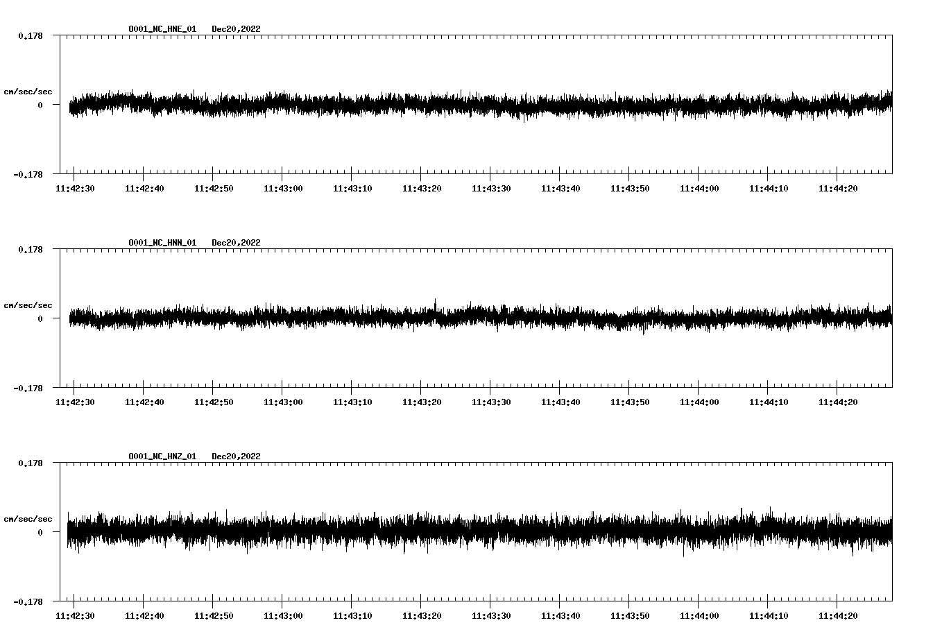The width and height of the screenshot is (942, 641).
Task: Click the cm/sec/sec label on the middle plot
Action: (x=28, y=305)
